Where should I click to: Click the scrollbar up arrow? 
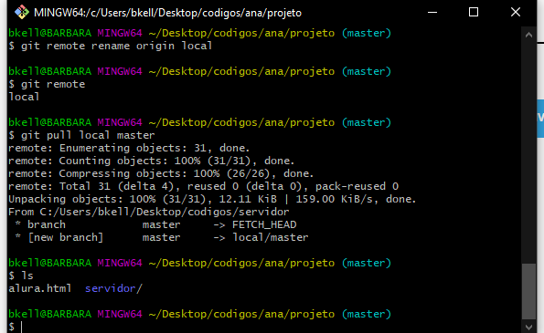pyautogui.click(x=528, y=35)
